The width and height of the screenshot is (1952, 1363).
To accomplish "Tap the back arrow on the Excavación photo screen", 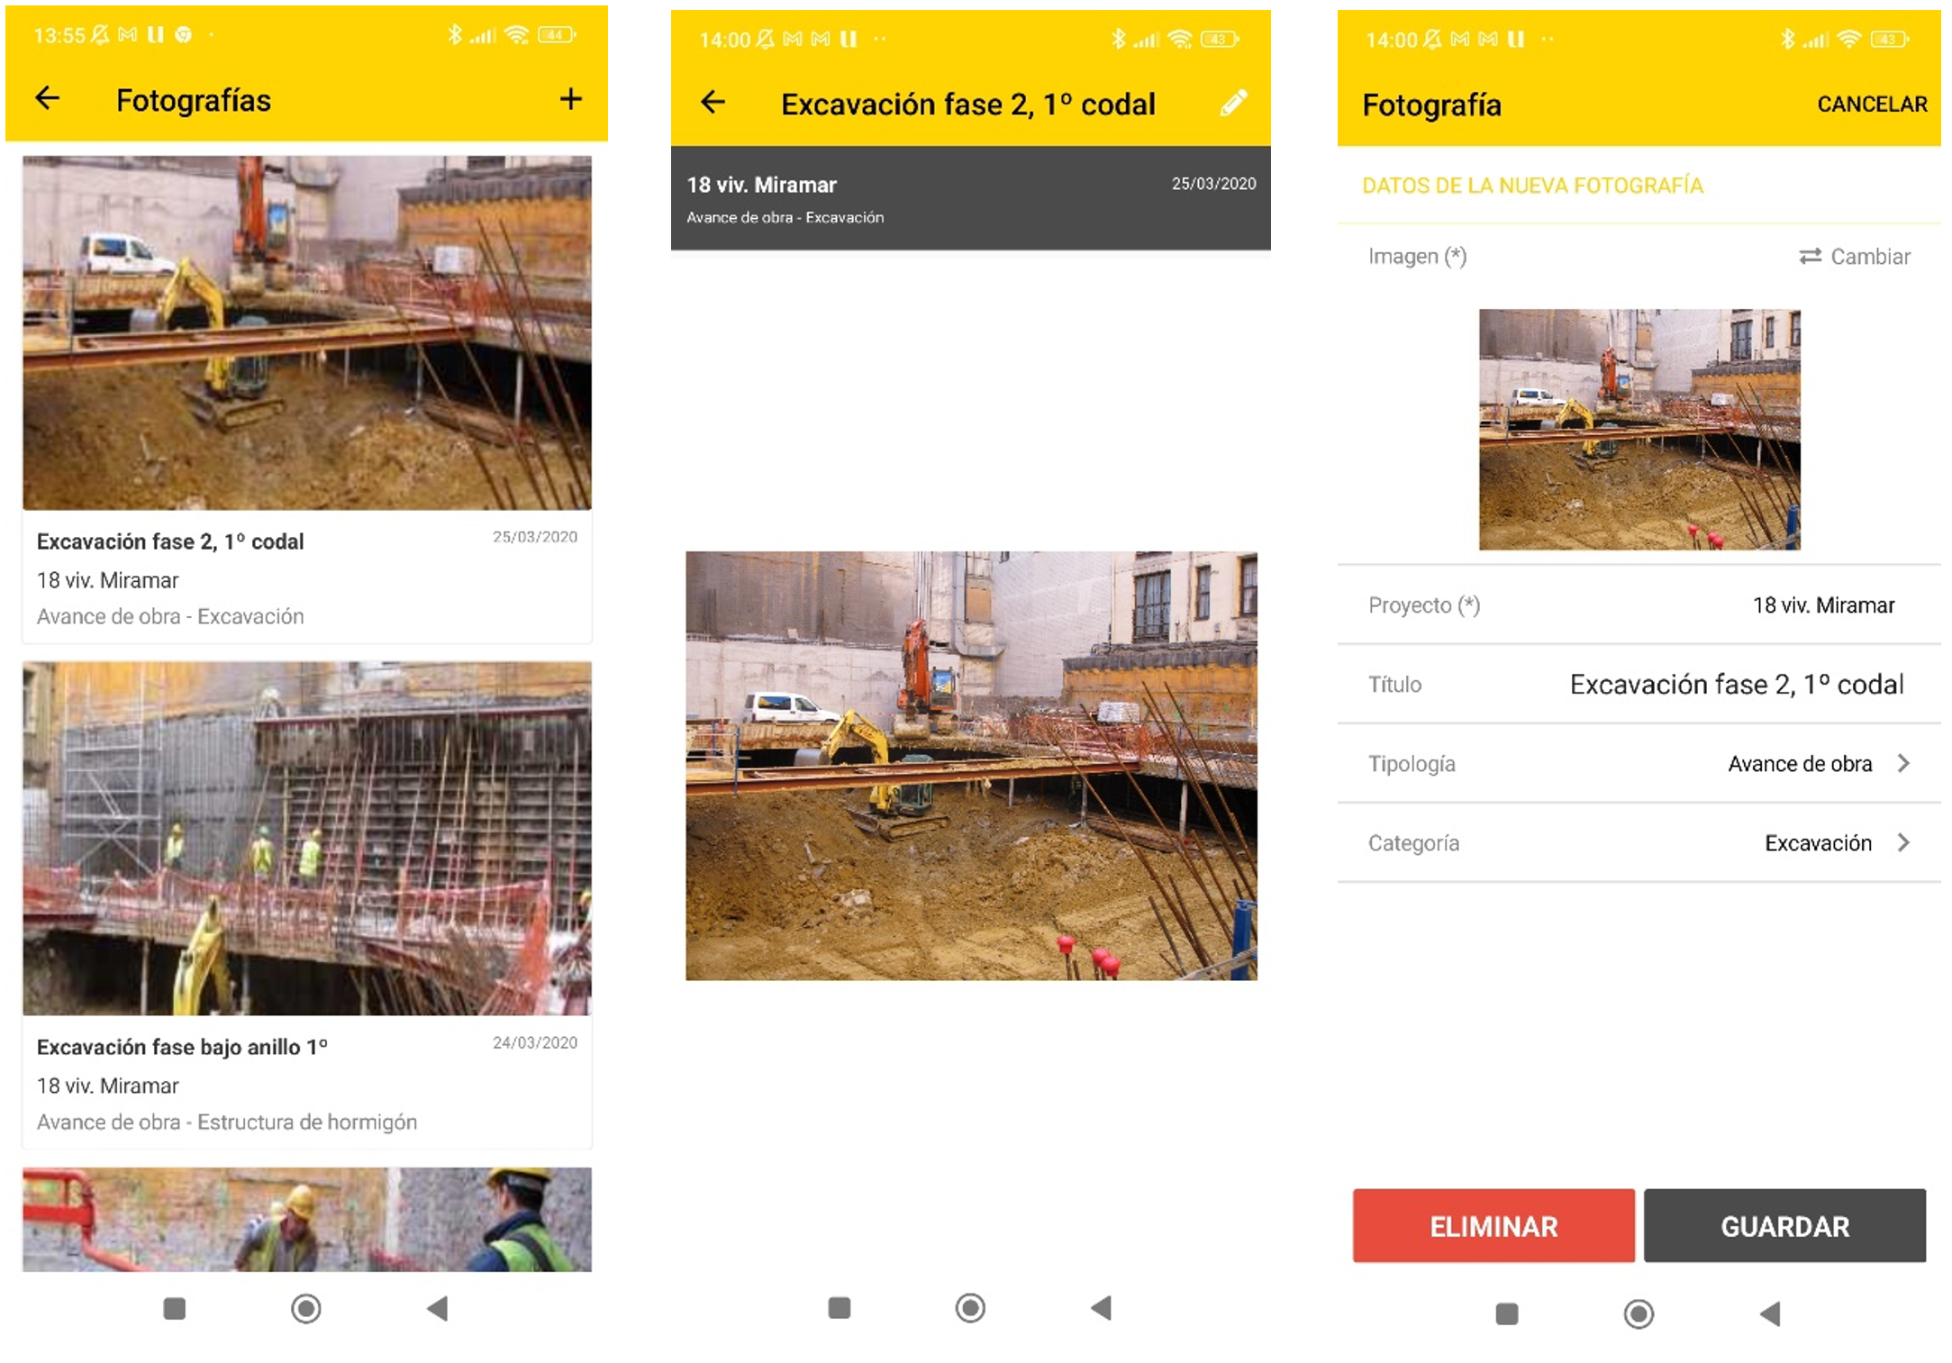I will coord(713,103).
